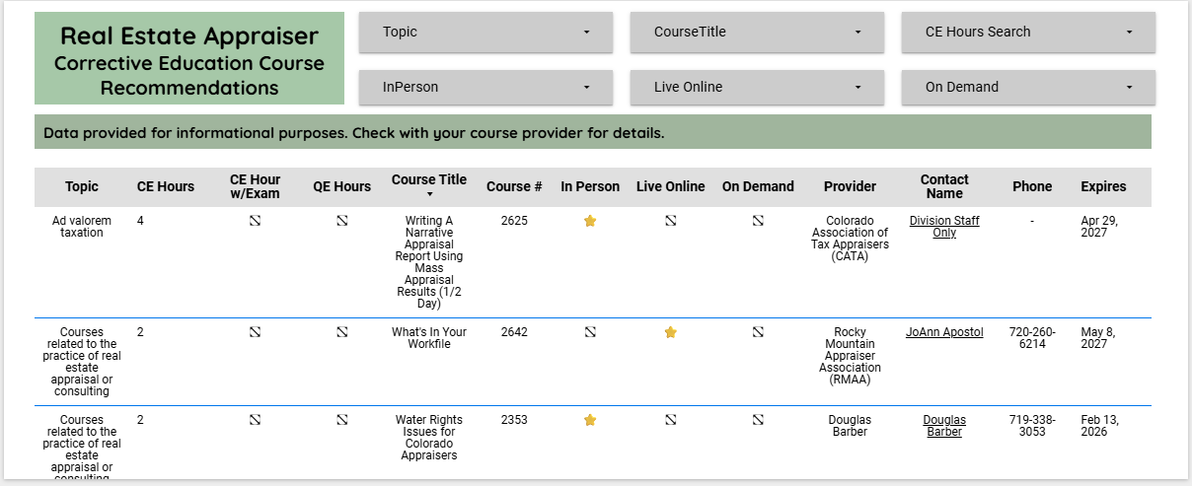Open the Topic filter dropdown

485,33
